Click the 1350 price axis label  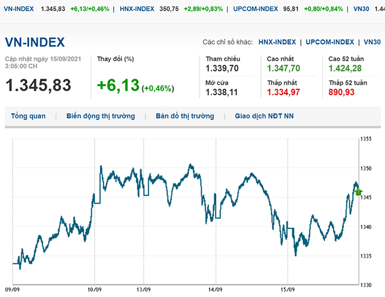tap(366, 169)
